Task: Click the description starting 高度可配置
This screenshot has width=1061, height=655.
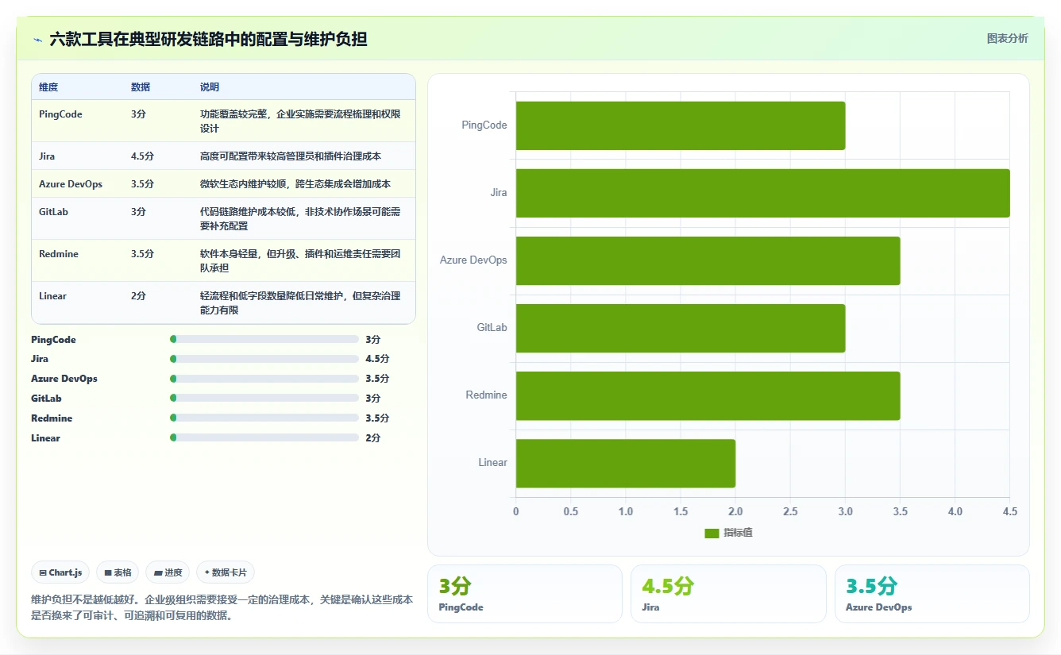Action: (x=291, y=156)
